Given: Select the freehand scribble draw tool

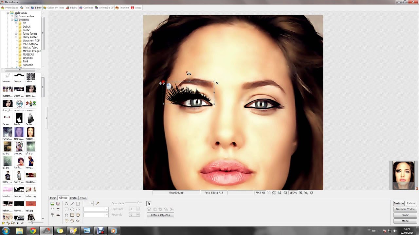Looking at the screenshot, I should coord(66,204).
